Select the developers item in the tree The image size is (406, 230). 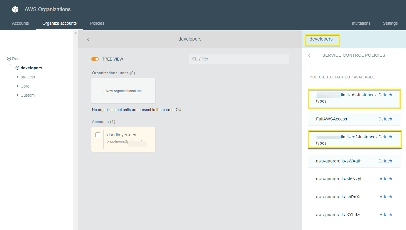click(31, 68)
